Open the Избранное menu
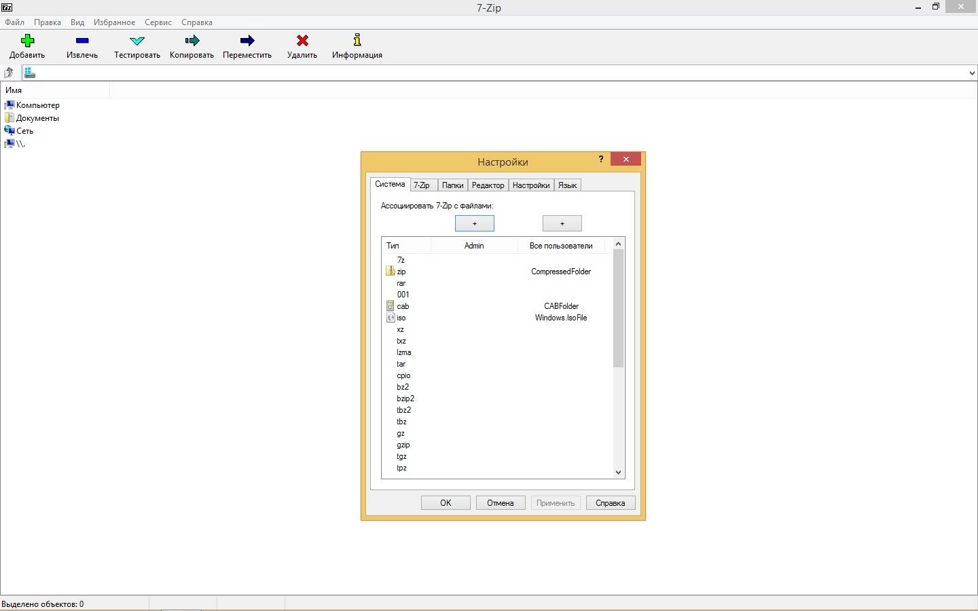The height and width of the screenshot is (611, 978). coord(114,22)
